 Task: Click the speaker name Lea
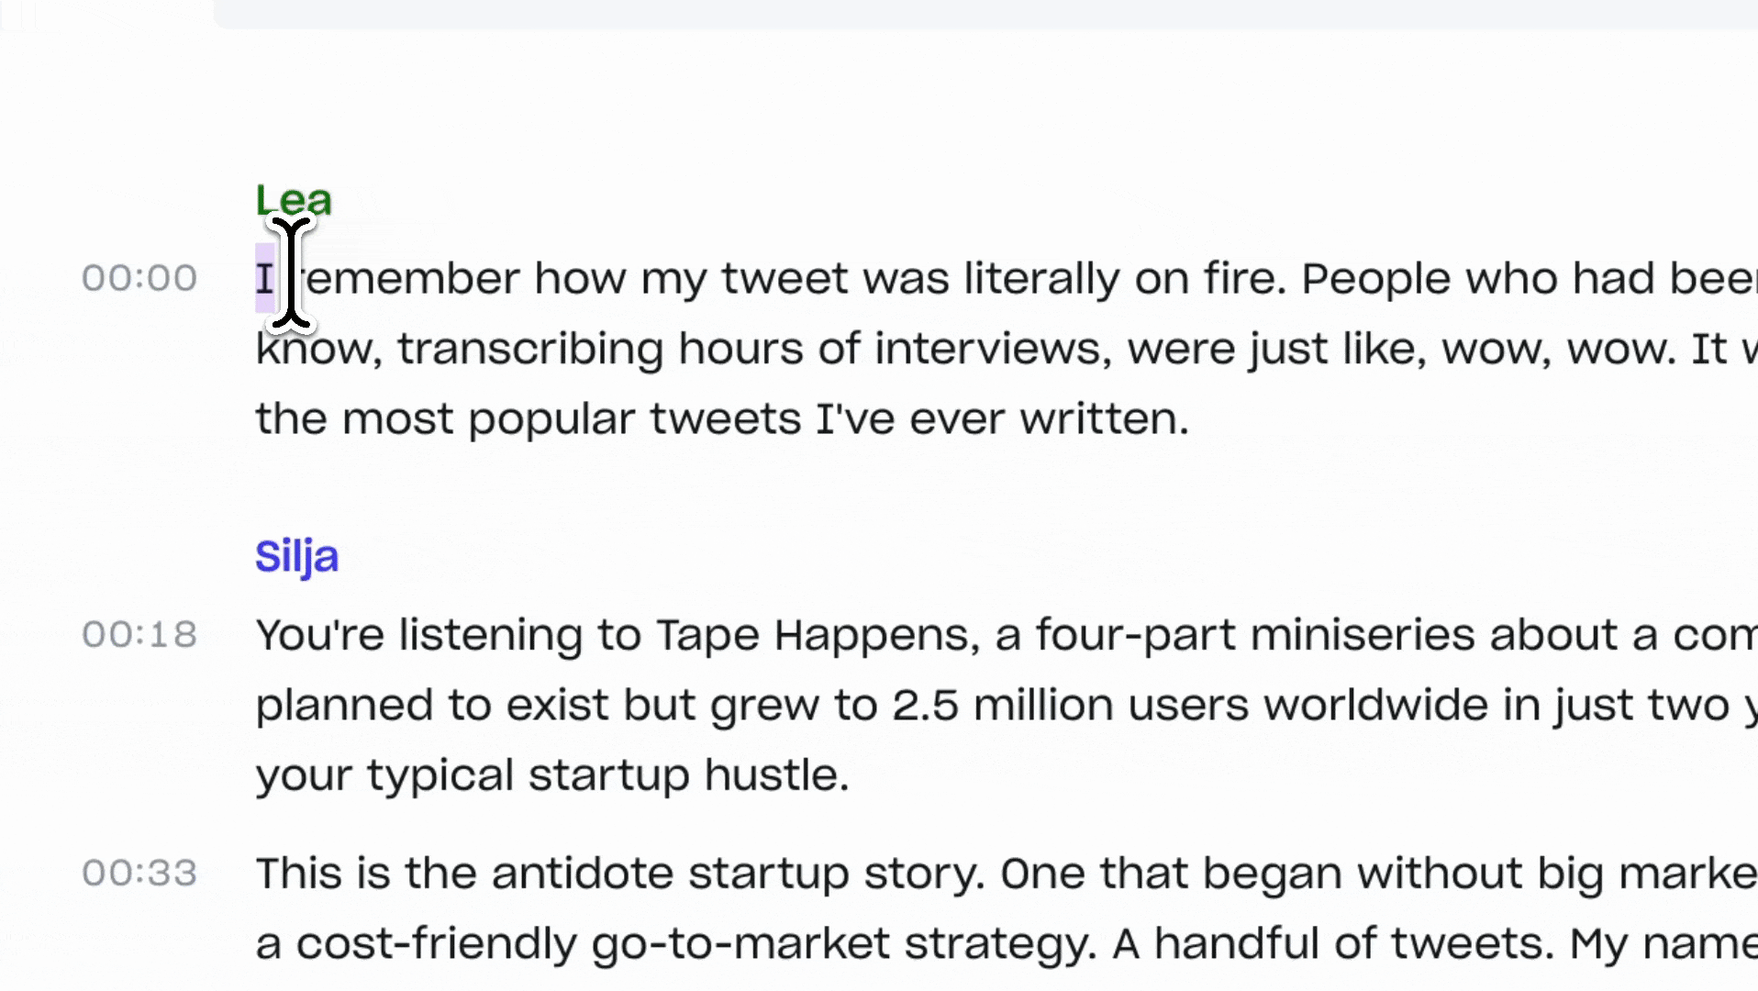tap(294, 200)
